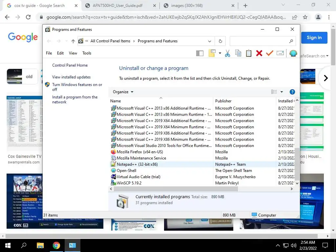
Task: Click the Chrome share page icon
Action: [295, 17]
